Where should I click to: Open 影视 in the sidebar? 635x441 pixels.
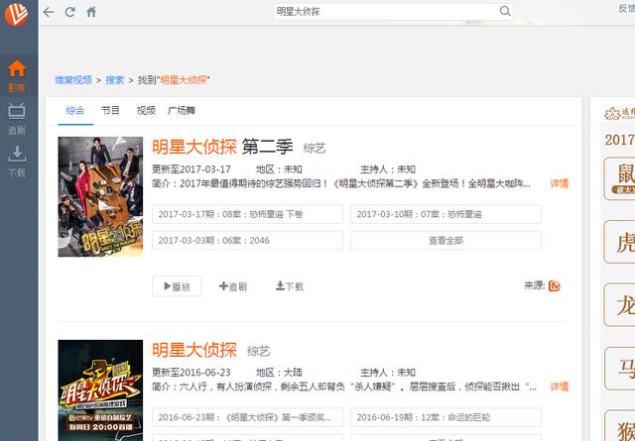[x=17, y=76]
